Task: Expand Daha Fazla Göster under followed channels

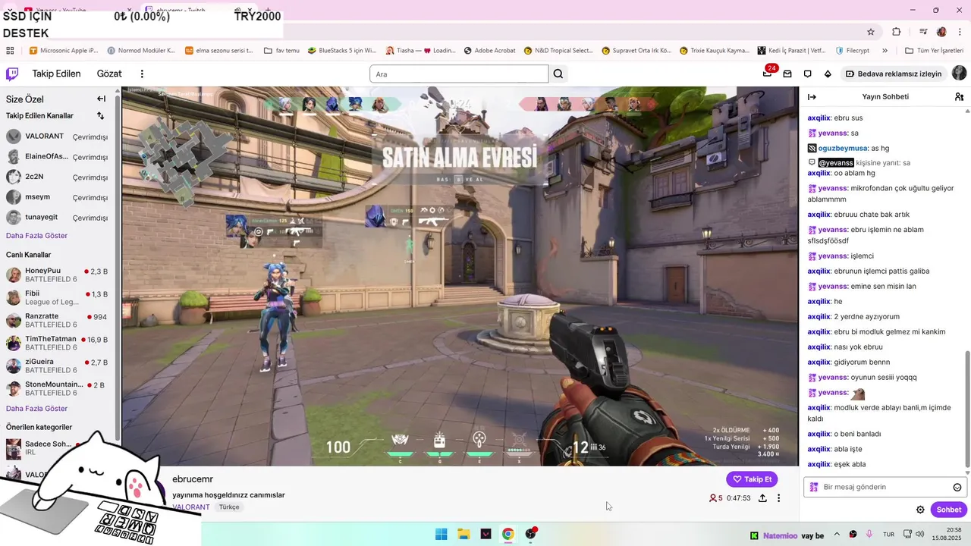Action: (x=36, y=236)
